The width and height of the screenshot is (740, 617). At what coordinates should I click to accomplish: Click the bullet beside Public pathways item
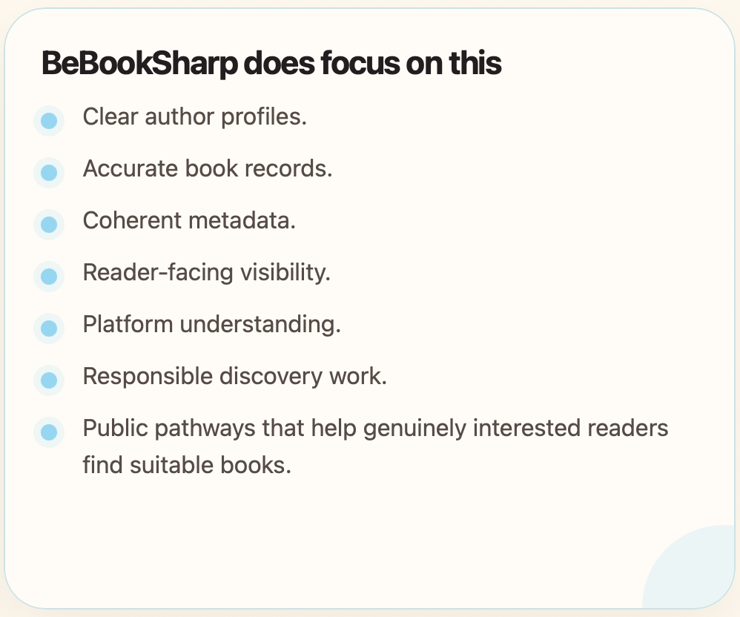click(49, 432)
